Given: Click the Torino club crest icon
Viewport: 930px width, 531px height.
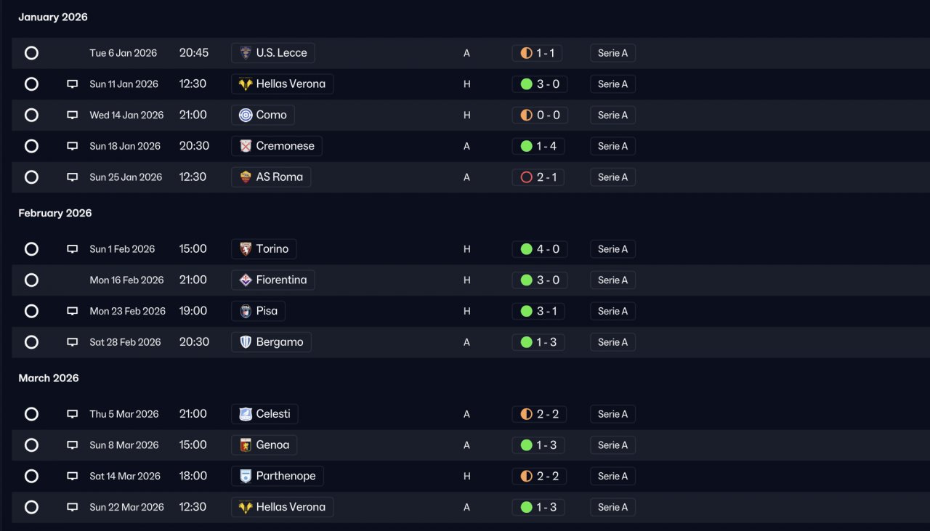Looking at the screenshot, I should click(246, 249).
